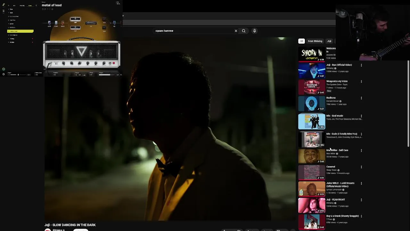This screenshot has width=410, height=231.
Task: Open the Weaponize my Voice thumbnail
Action: click(312, 87)
